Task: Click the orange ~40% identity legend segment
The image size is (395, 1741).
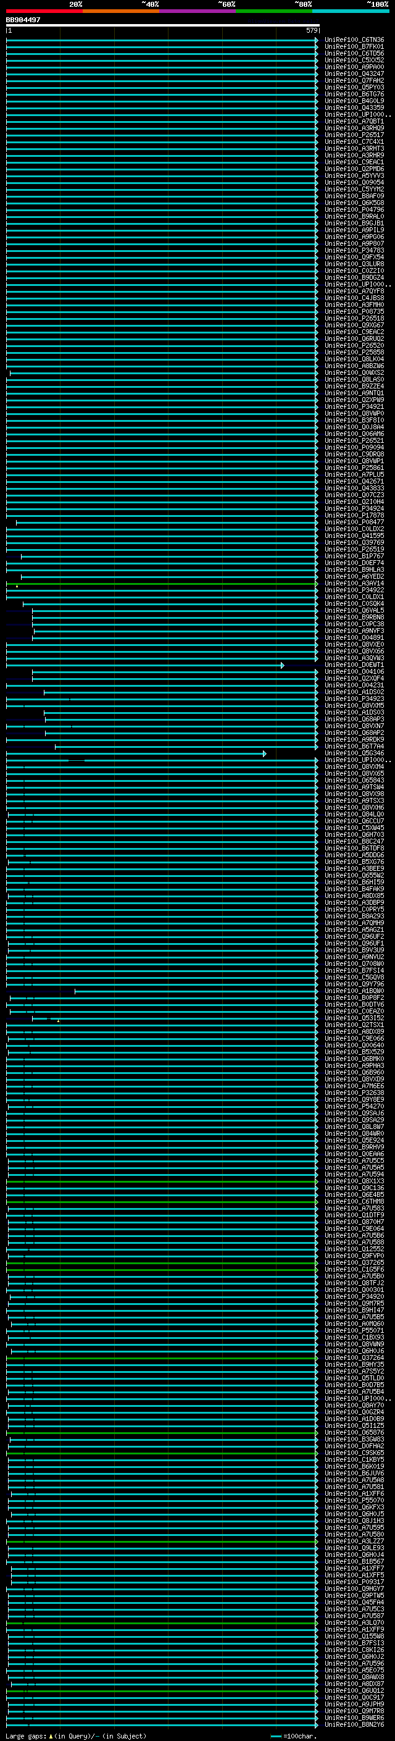Action: coord(121,11)
